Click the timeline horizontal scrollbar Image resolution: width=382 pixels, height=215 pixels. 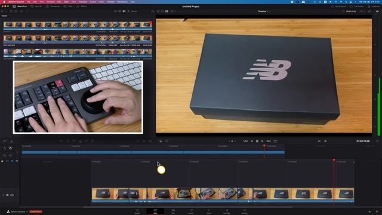(187, 207)
